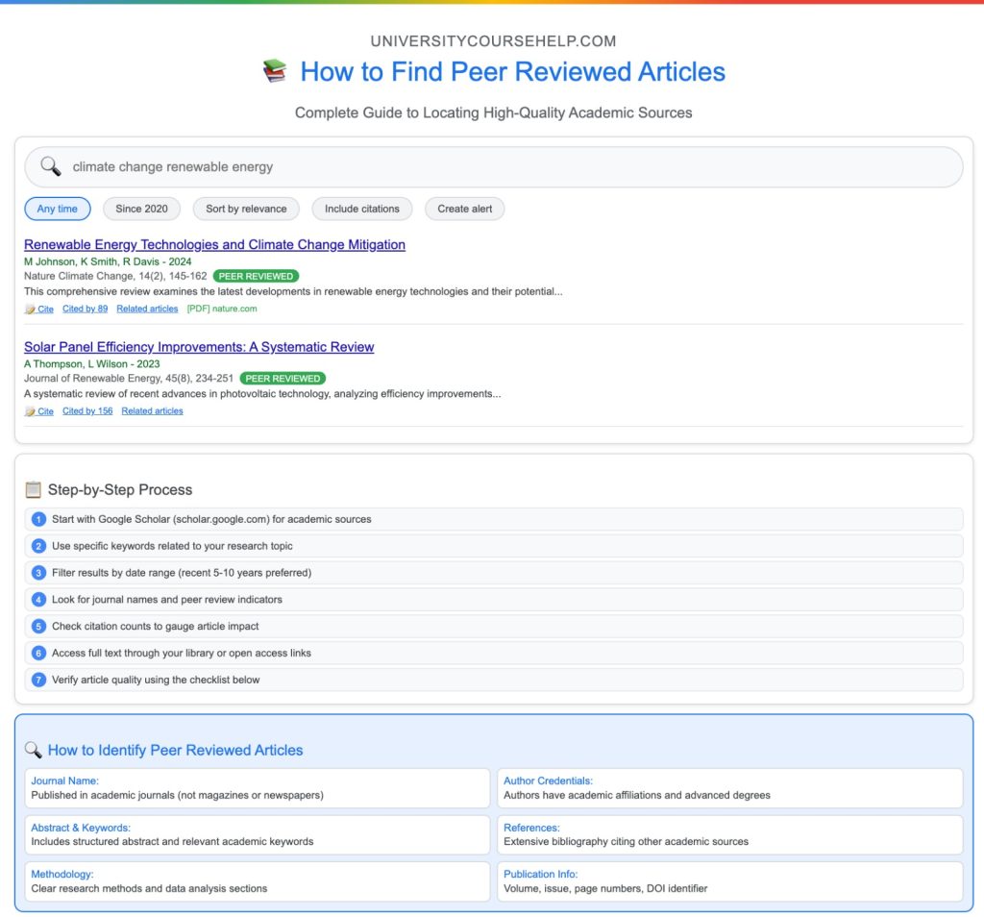Click the step 1 numbered circle

tap(38, 518)
